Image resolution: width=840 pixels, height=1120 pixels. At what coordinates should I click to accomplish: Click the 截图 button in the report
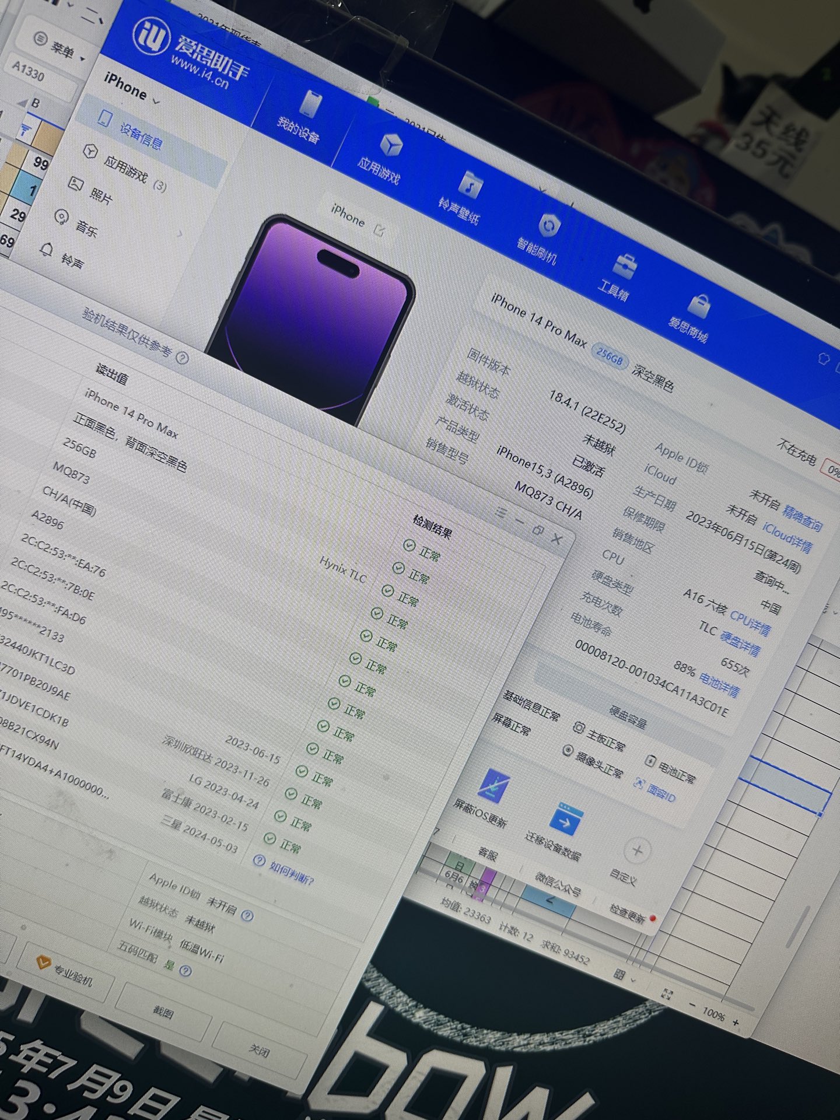pyautogui.click(x=163, y=1012)
